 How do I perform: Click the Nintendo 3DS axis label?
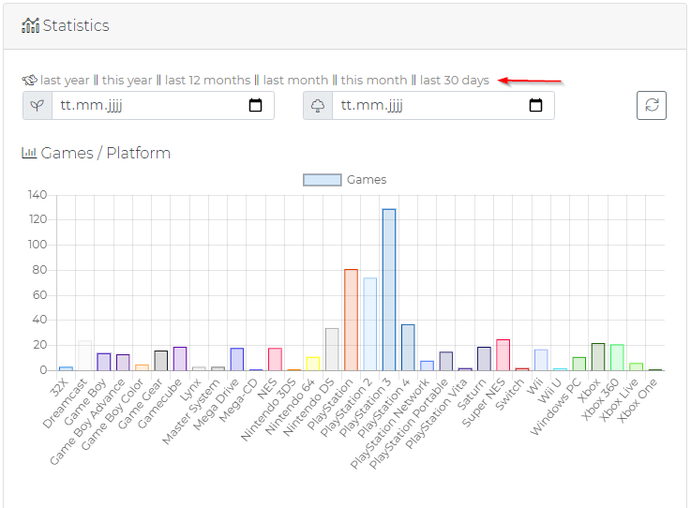click(x=268, y=409)
